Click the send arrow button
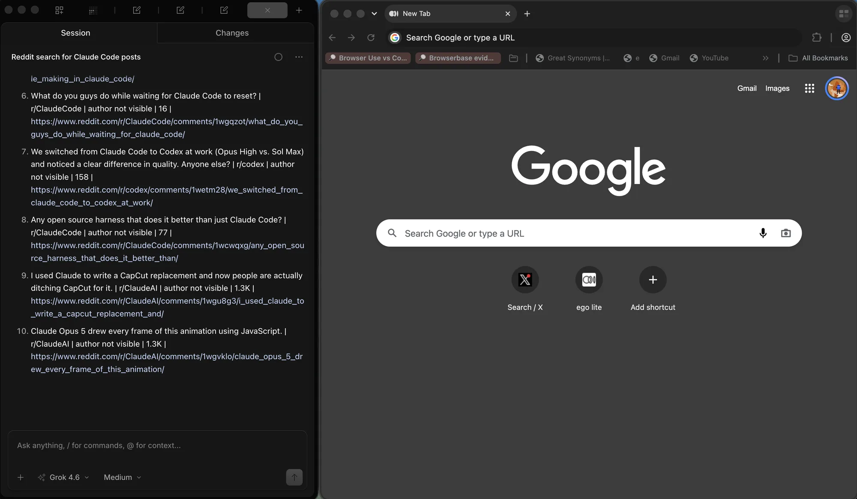The image size is (857, 499). tap(294, 477)
